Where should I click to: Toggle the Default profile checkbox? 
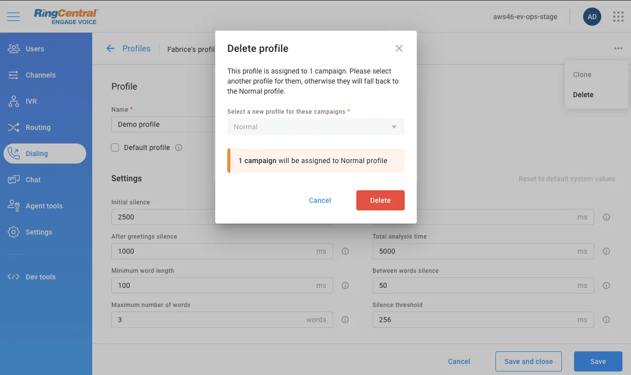coord(115,147)
